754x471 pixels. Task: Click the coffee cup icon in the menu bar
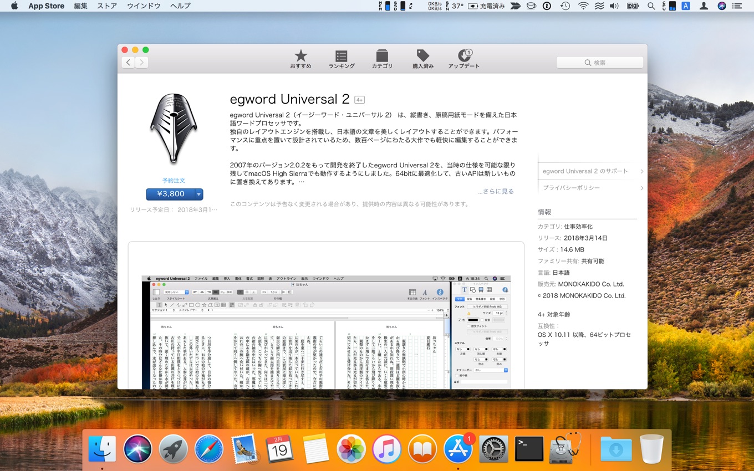point(531,6)
